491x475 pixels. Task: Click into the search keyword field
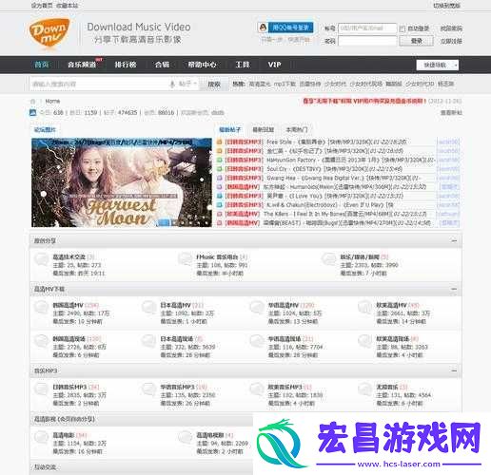[x=100, y=85]
